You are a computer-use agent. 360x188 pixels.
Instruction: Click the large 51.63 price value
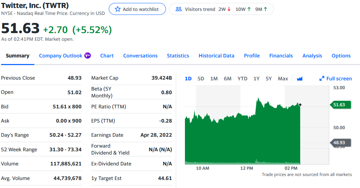[x=20, y=28]
